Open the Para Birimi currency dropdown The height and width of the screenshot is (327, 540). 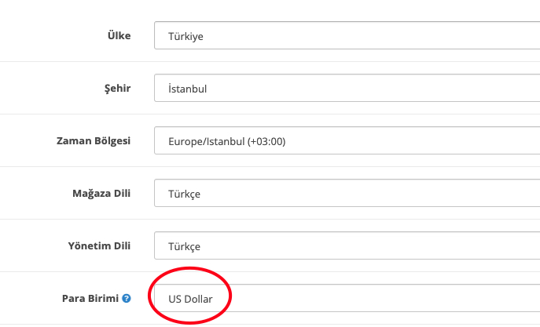(347, 298)
